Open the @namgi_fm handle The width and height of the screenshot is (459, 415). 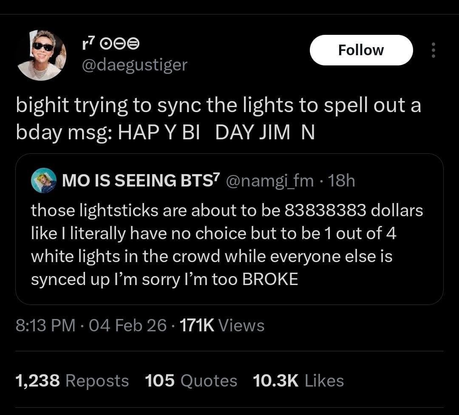tap(269, 181)
